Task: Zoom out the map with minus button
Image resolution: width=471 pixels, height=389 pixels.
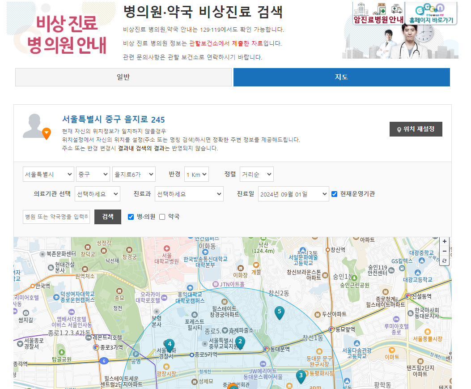Action: coord(444,251)
